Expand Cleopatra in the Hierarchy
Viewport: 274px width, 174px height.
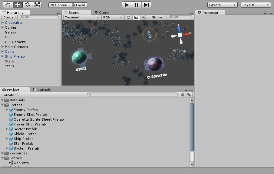click(x=3, y=22)
